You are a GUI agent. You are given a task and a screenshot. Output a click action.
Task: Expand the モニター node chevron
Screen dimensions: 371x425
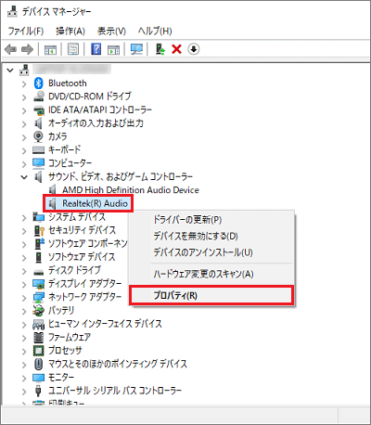point(24,378)
